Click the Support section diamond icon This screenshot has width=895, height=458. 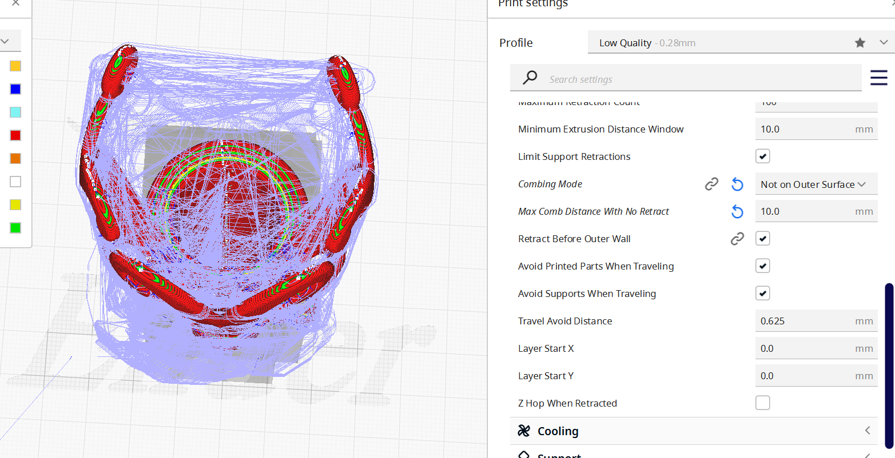coord(524,455)
